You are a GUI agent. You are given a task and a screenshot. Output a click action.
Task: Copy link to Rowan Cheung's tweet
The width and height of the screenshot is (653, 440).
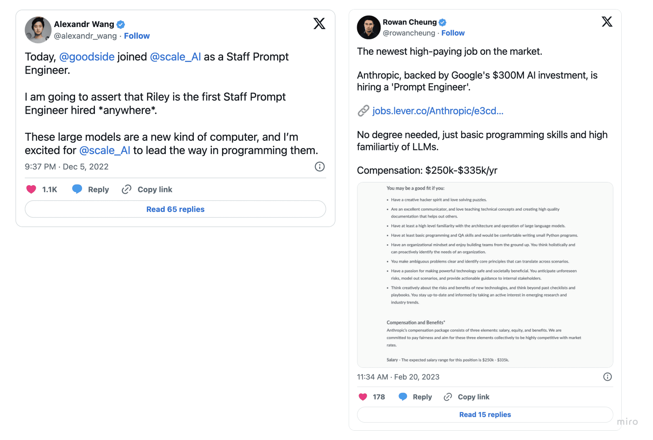(x=467, y=397)
